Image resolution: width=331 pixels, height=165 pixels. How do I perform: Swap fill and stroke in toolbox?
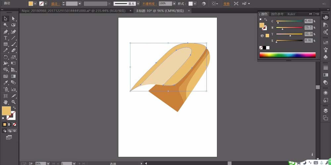(14, 107)
